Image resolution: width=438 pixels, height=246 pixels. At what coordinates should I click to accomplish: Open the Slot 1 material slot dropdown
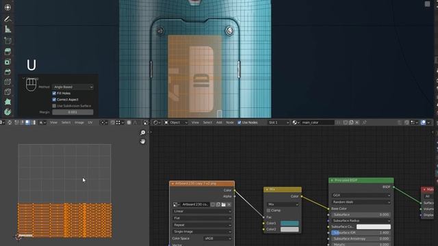[x=279, y=122]
